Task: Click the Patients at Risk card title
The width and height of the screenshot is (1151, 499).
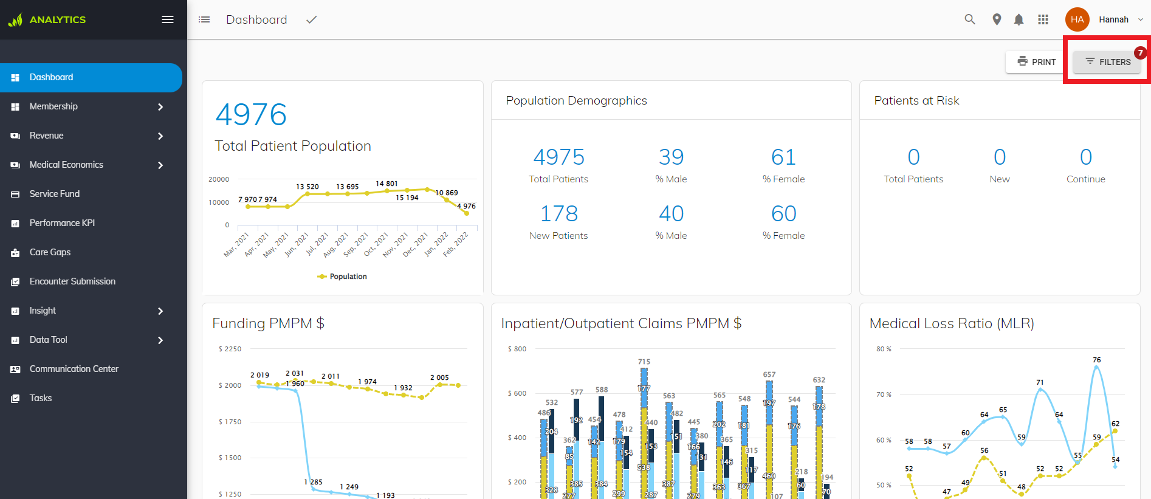Action: pos(916,101)
